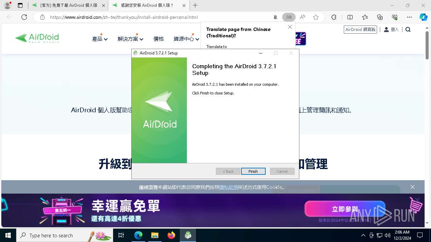Expand the 解決方案 menu dropdown
This screenshot has width=431, height=242.
click(x=131, y=39)
